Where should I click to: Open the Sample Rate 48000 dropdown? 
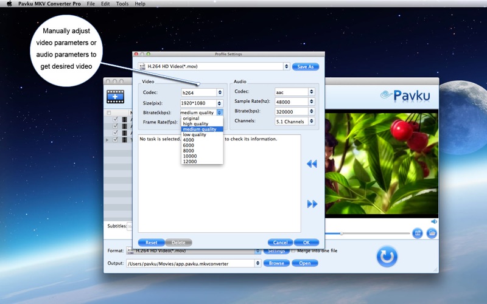pyautogui.click(x=295, y=102)
